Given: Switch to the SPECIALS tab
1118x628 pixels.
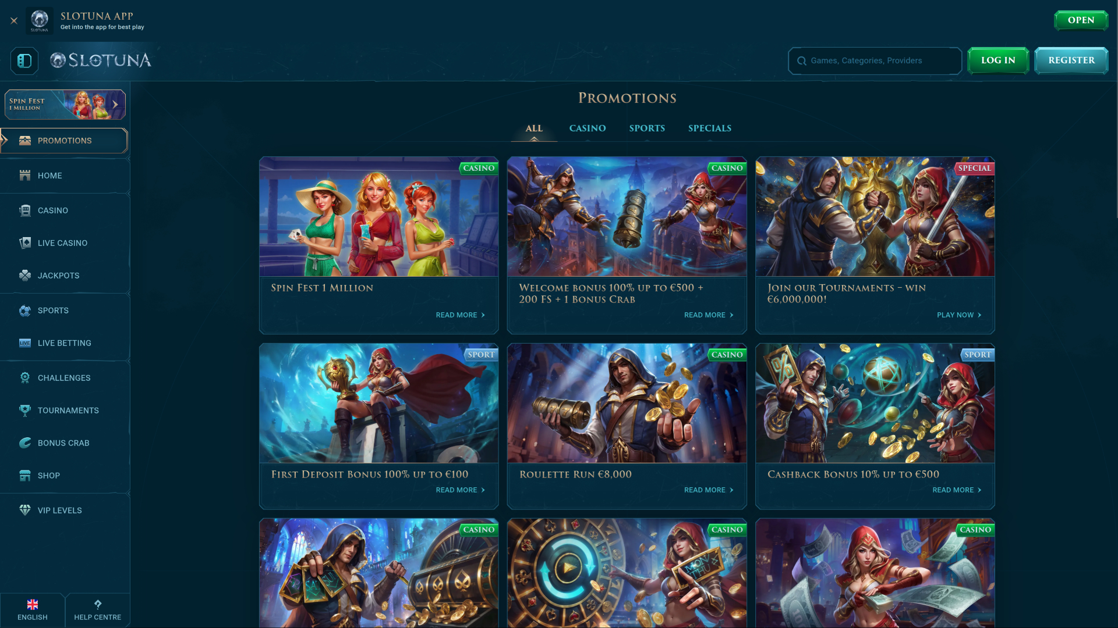Looking at the screenshot, I should pyautogui.click(x=709, y=128).
